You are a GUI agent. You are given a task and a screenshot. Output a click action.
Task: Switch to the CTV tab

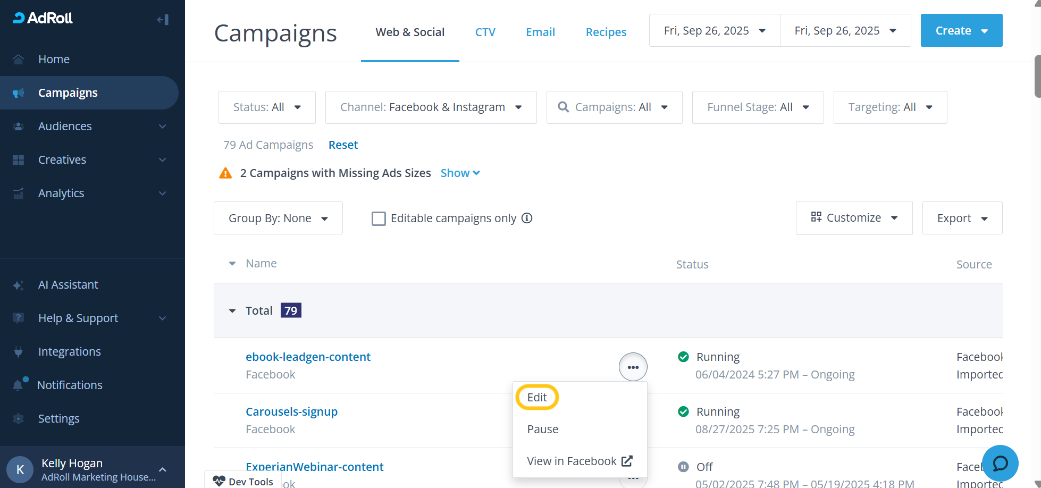coord(485,32)
